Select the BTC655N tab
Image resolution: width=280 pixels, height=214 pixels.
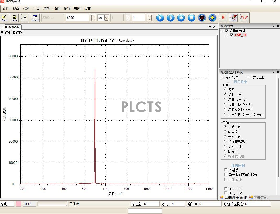[12, 27]
